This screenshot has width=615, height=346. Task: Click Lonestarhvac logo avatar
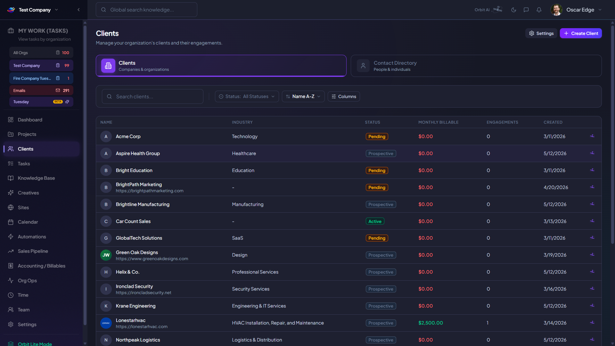(x=106, y=323)
